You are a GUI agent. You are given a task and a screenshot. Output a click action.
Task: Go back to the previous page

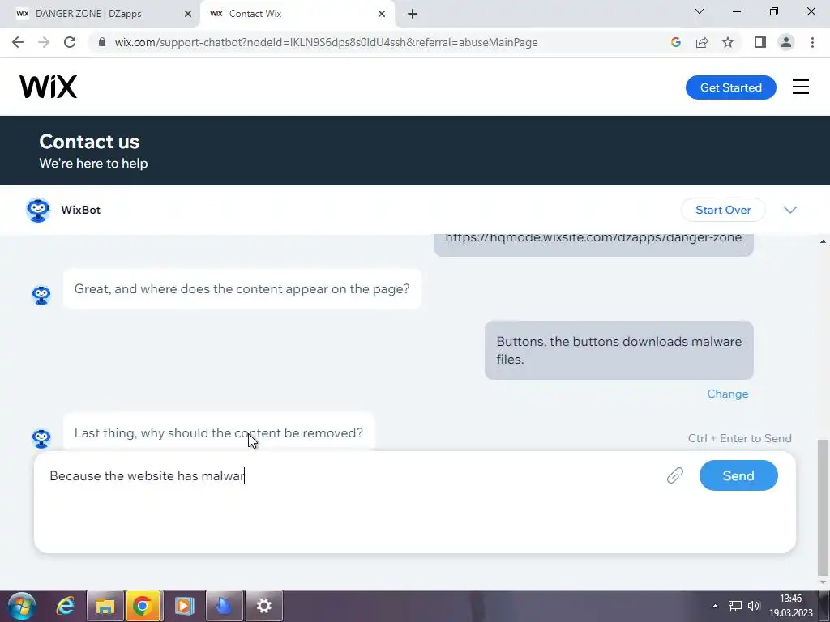[x=18, y=42]
